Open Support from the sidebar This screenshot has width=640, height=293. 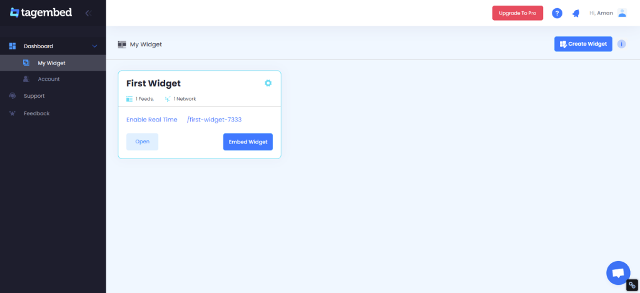coord(34,96)
